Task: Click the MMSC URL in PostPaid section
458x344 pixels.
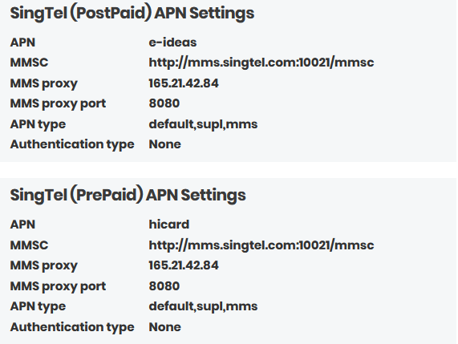Action: coord(261,63)
